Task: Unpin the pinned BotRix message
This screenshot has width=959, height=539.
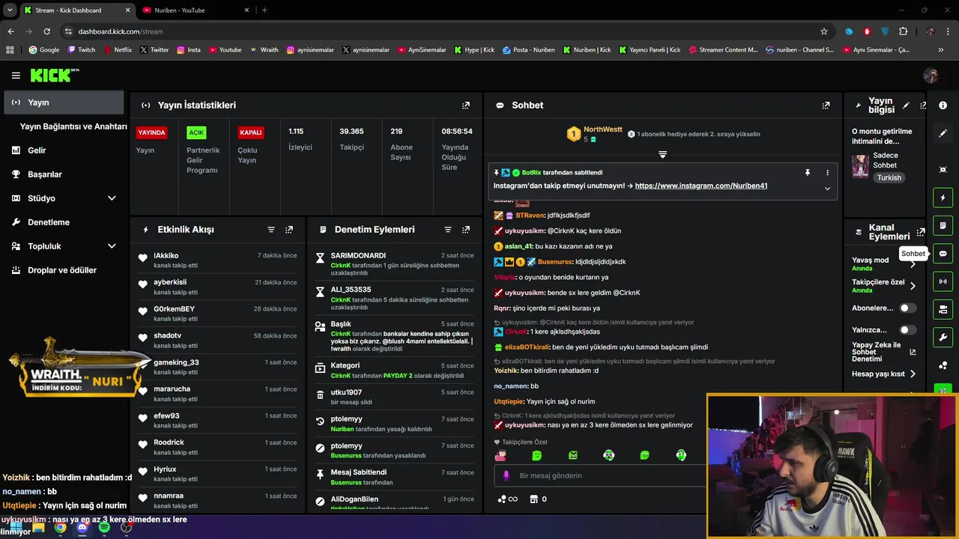Action: [808, 173]
